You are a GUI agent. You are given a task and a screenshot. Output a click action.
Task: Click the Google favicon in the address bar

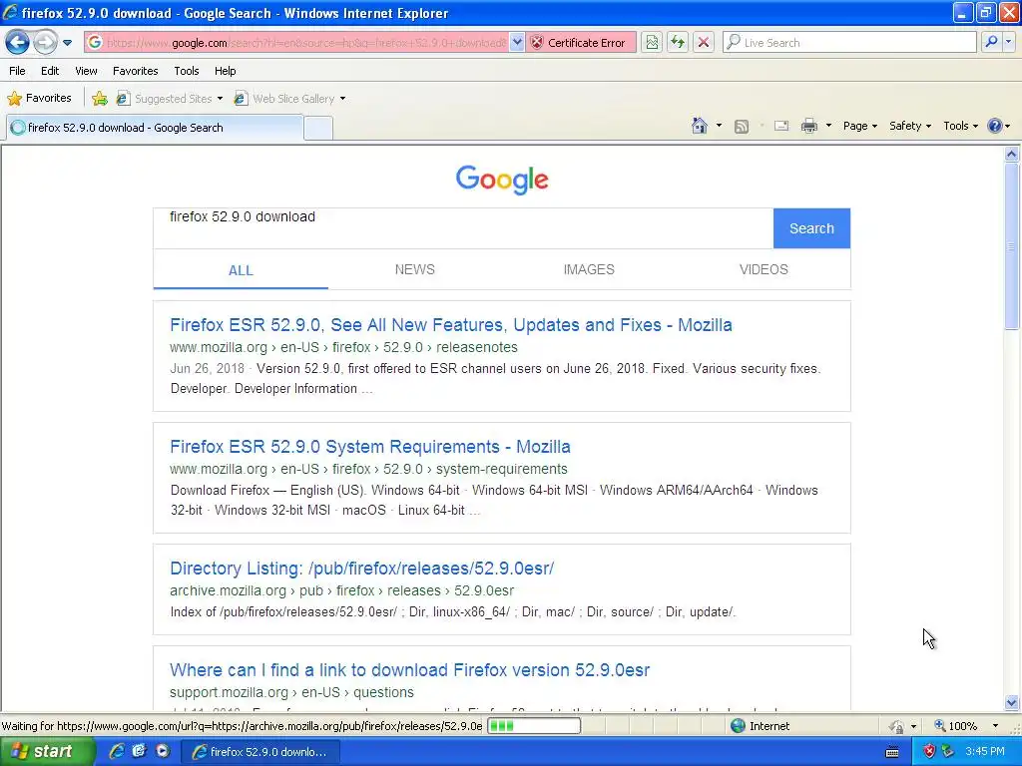coord(95,42)
